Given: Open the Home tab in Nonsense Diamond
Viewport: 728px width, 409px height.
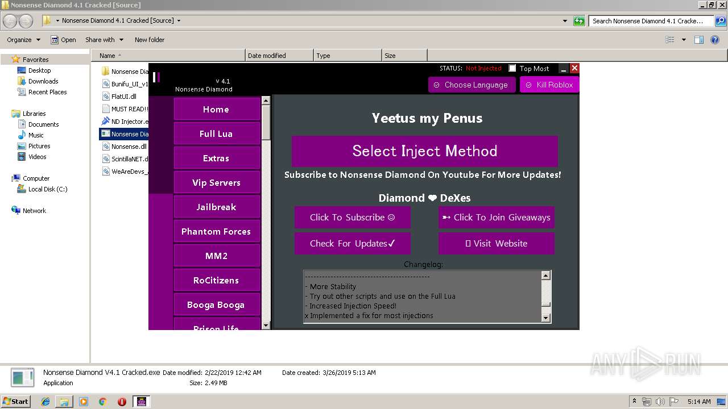Looking at the screenshot, I should tap(216, 109).
